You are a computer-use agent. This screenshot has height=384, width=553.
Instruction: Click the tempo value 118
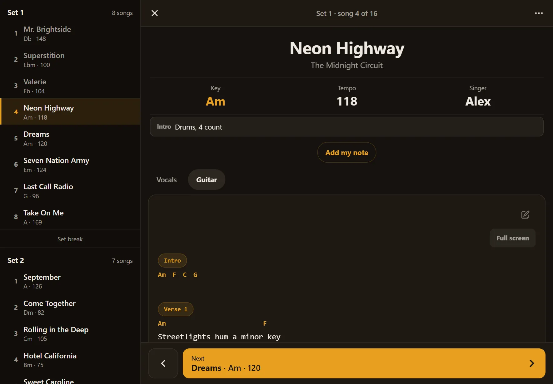coord(347,101)
